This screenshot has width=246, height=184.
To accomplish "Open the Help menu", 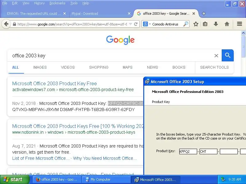I will (x=86, y=3).
